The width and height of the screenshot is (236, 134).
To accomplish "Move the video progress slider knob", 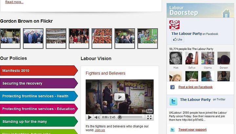I will (x=120, y=117).
